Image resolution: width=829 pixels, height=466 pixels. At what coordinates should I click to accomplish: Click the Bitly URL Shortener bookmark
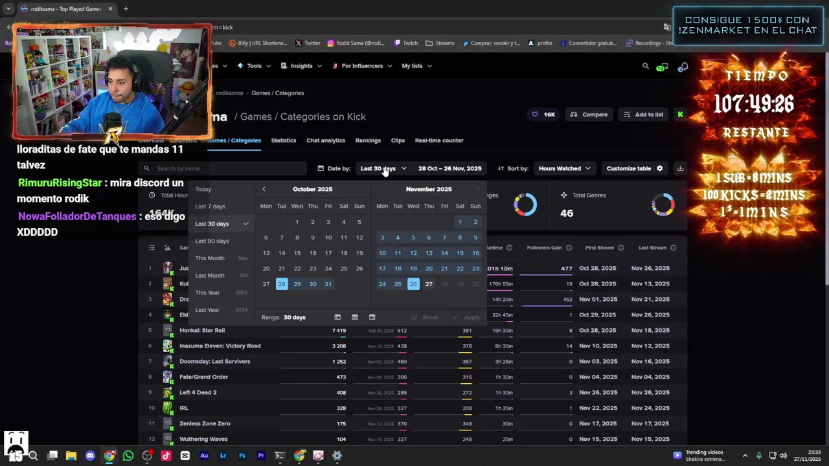257,43
